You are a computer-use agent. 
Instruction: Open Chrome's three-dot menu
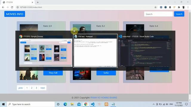188,7
